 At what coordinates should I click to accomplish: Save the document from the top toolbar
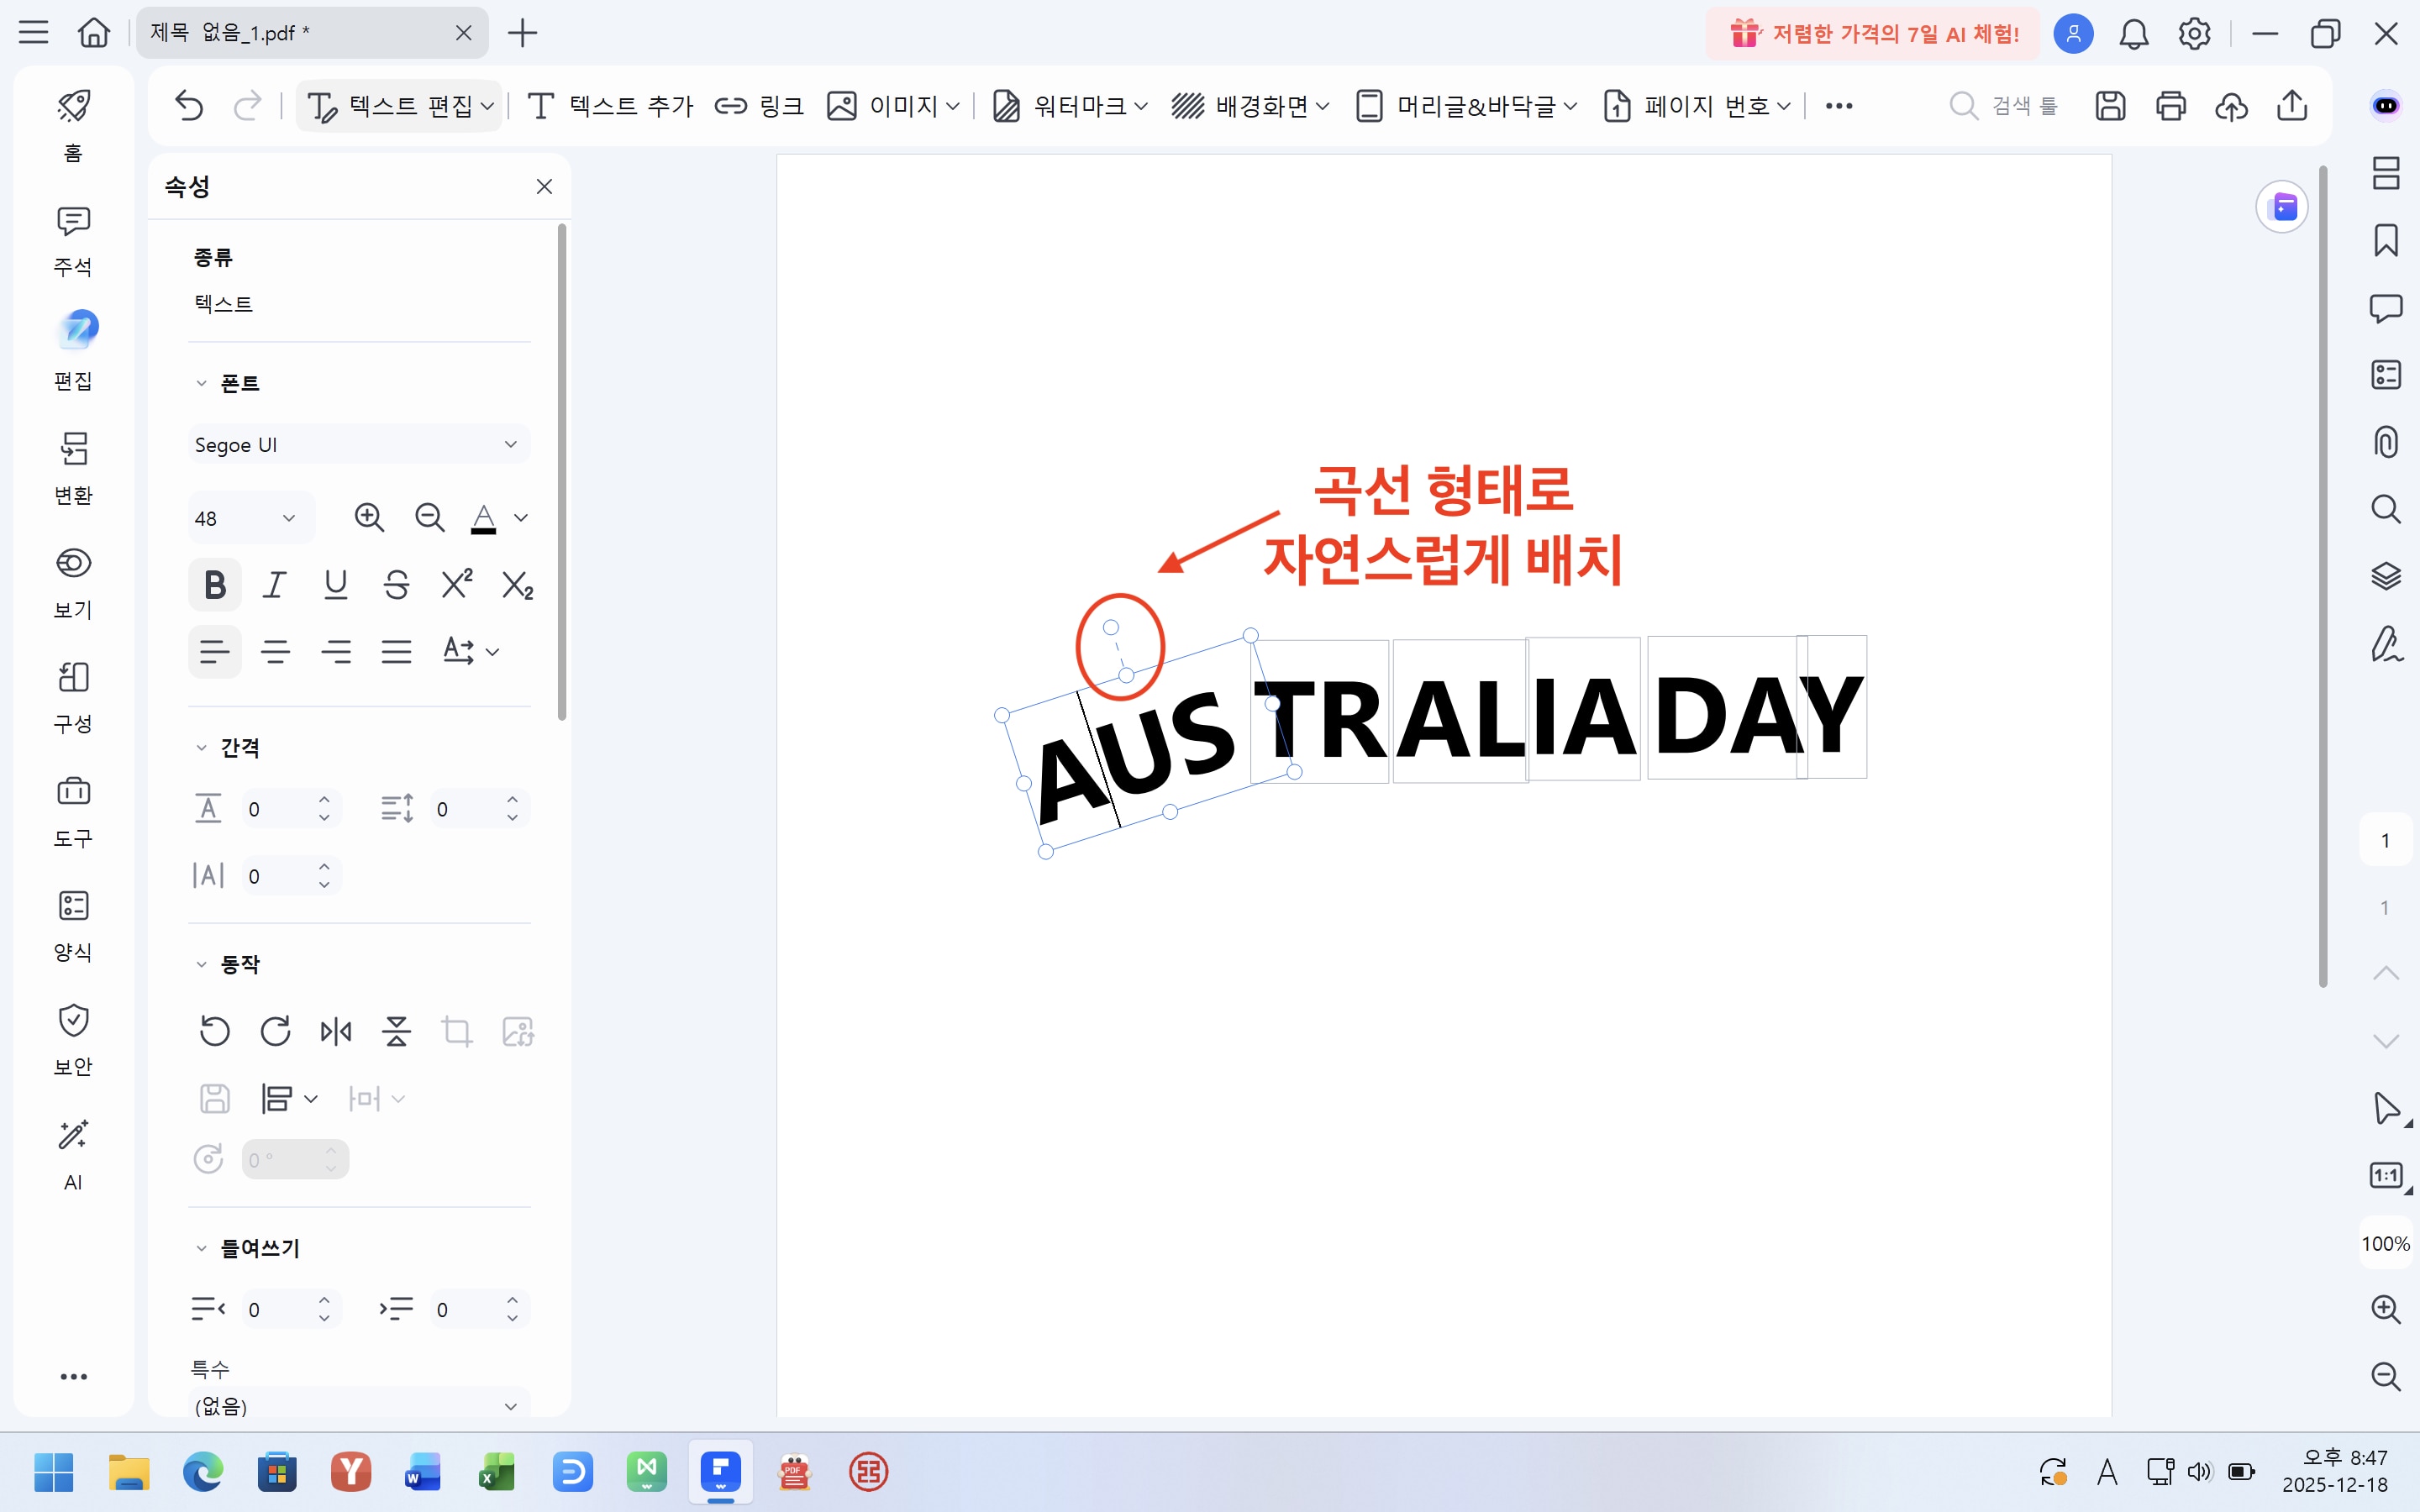click(x=2110, y=106)
